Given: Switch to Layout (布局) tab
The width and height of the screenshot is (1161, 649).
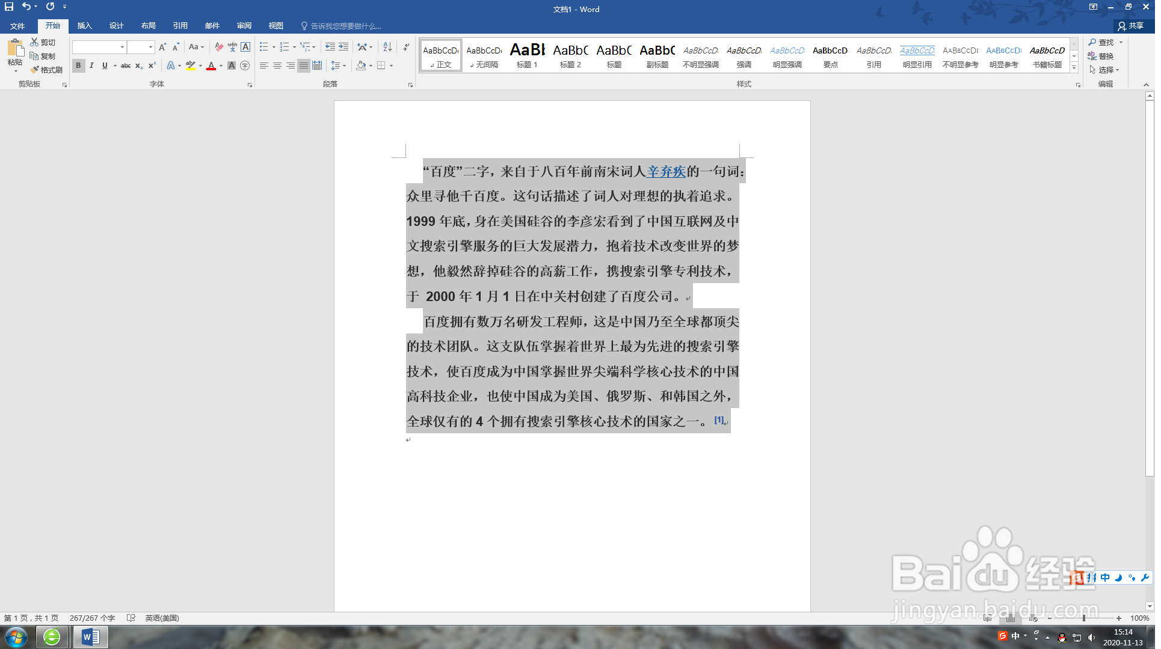Looking at the screenshot, I should click(149, 26).
